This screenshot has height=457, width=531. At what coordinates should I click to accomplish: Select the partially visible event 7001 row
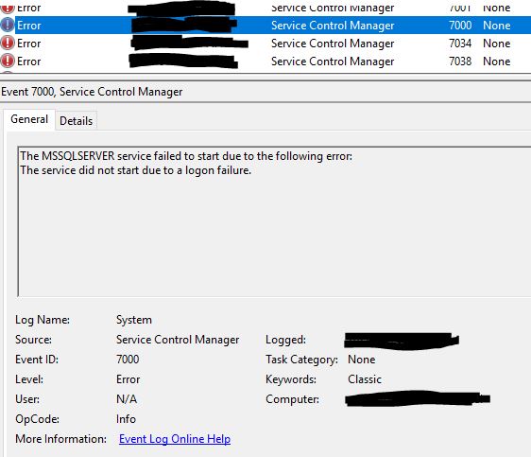(x=265, y=8)
